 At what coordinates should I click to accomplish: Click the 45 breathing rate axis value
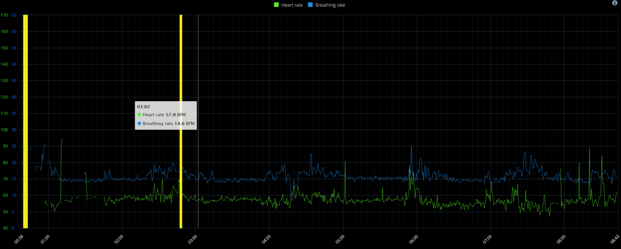(14, 81)
